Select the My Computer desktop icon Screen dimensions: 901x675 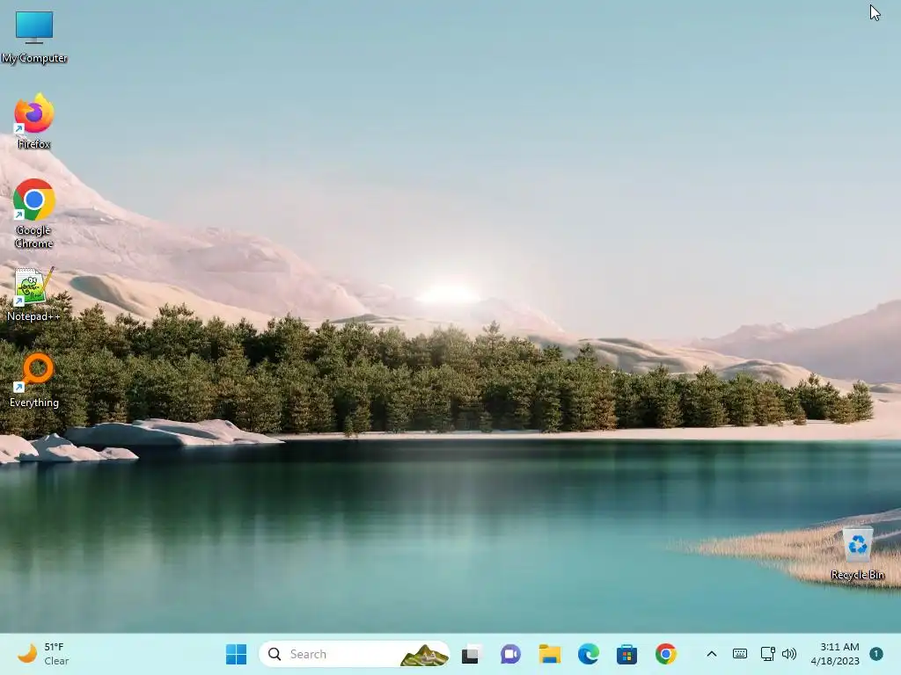(34, 35)
